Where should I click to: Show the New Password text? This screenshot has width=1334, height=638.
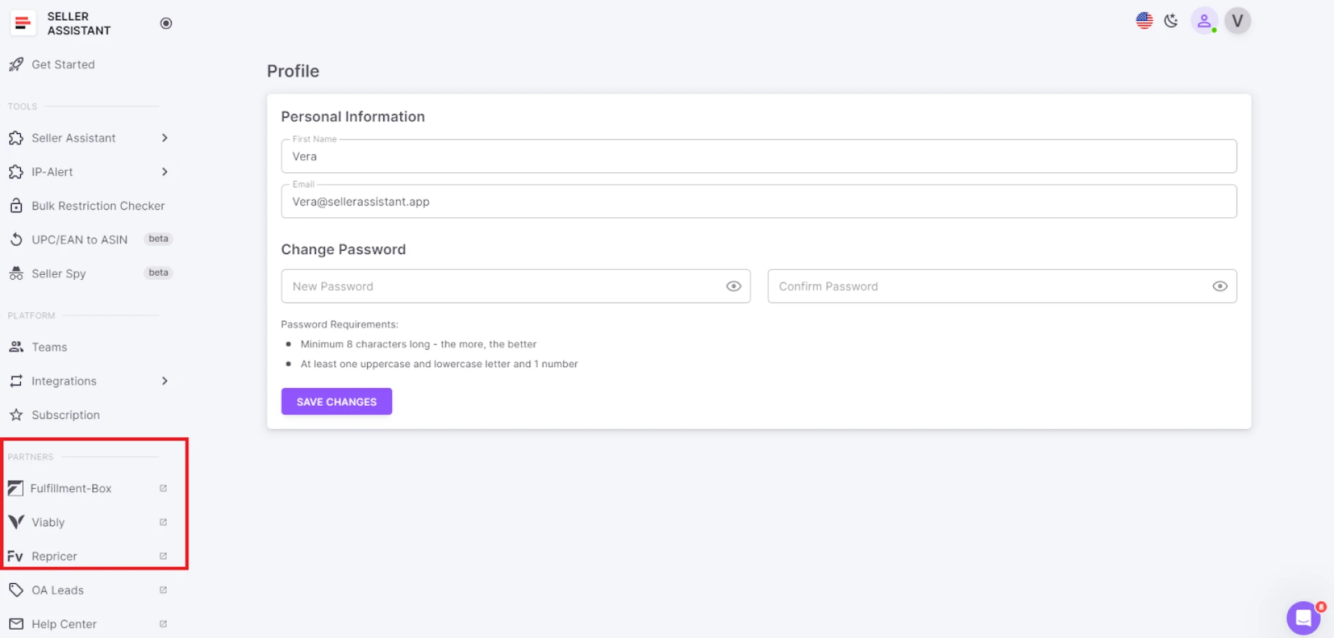pos(733,287)
